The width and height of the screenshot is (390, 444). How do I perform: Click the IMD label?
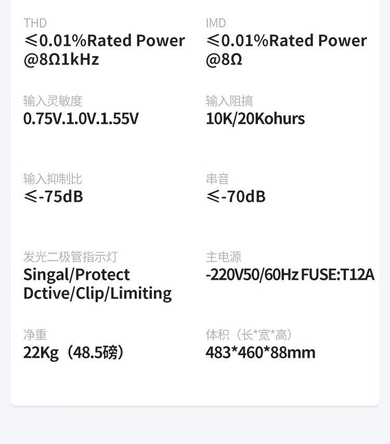[216, 23]
